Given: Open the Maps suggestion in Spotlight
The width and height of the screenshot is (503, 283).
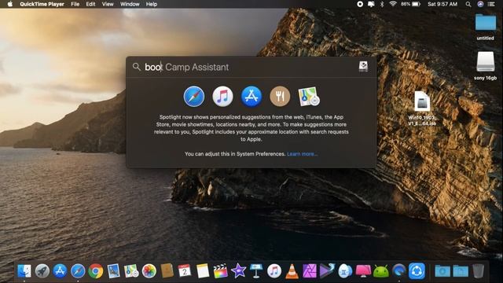Looking at the screenshot, I should click(x=309, y=96).
